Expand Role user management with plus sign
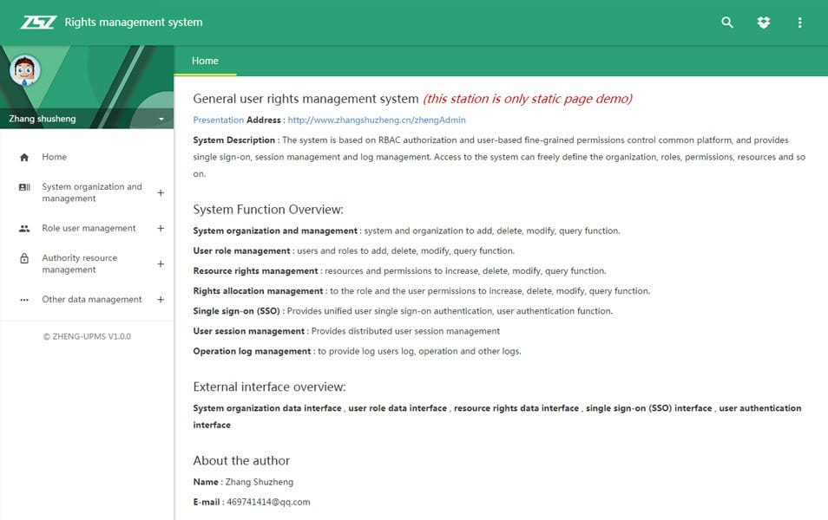This screenshot has width=828, height=520. 161,229
